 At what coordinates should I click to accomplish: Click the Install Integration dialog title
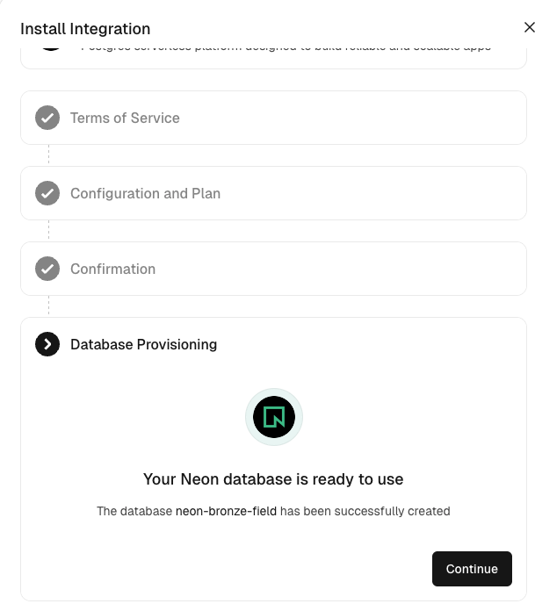pos(85,29)
